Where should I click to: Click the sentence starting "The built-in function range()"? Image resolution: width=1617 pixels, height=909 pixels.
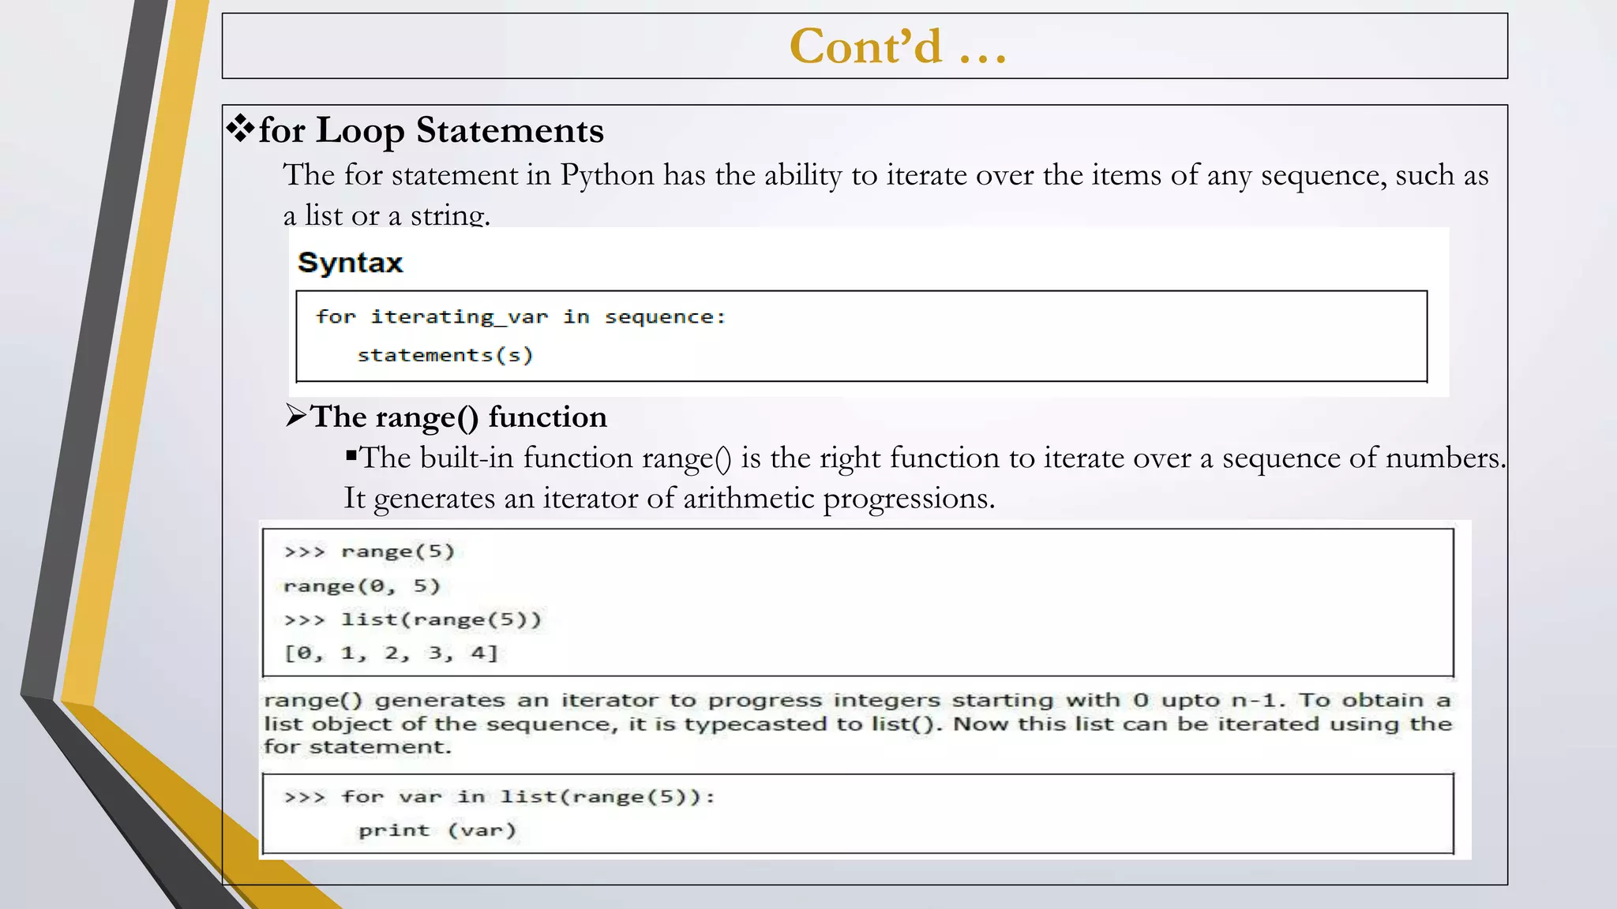(x=932, y=458)
